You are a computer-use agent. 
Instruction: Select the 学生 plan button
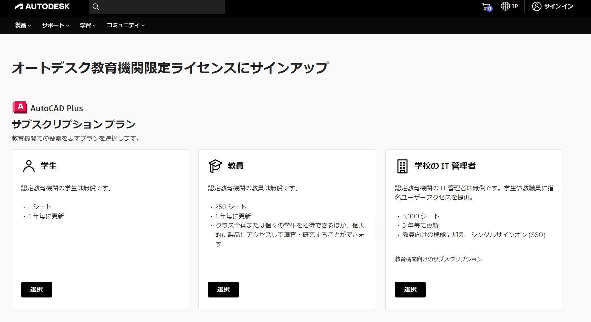pyautogui.click(x=37, y=290)
